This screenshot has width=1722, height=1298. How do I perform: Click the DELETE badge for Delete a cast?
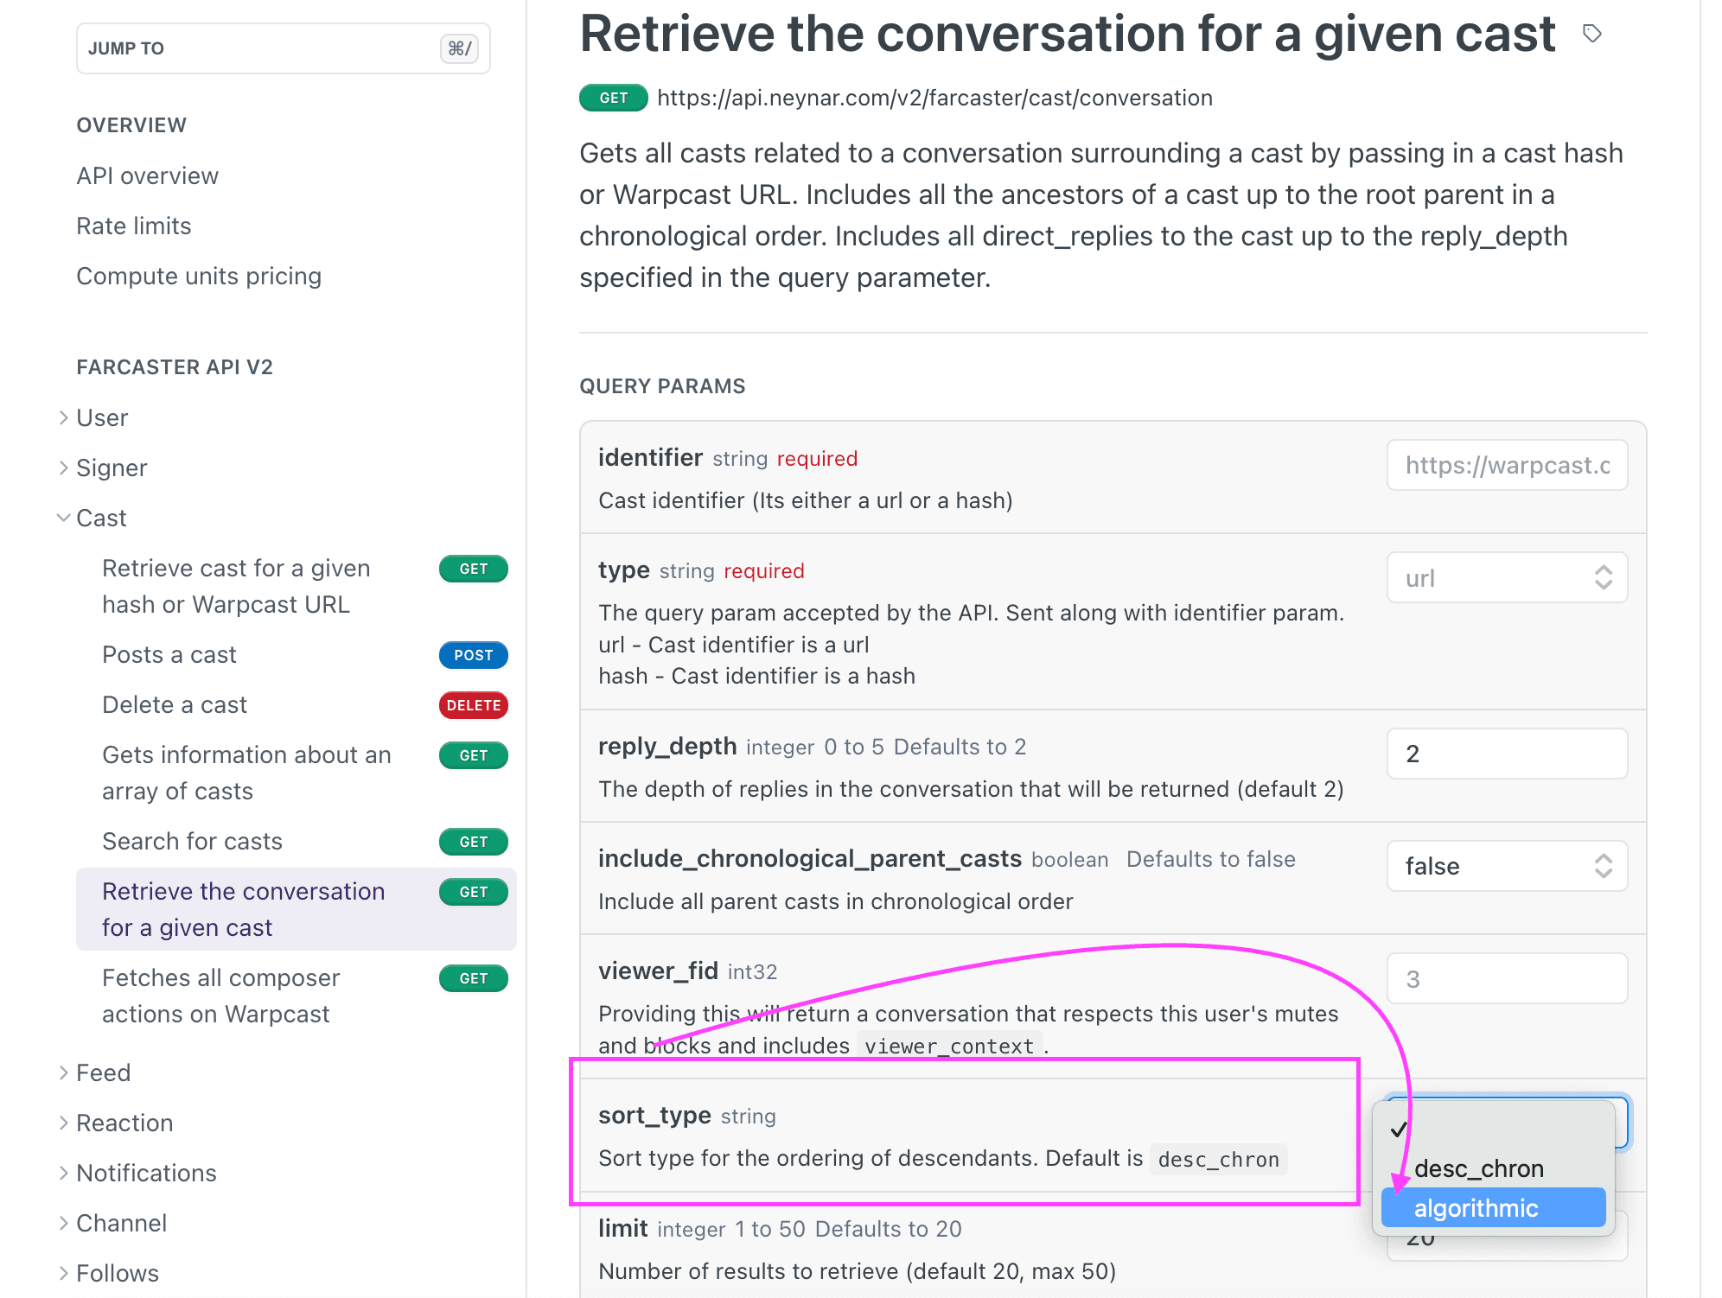click(473, 705)
